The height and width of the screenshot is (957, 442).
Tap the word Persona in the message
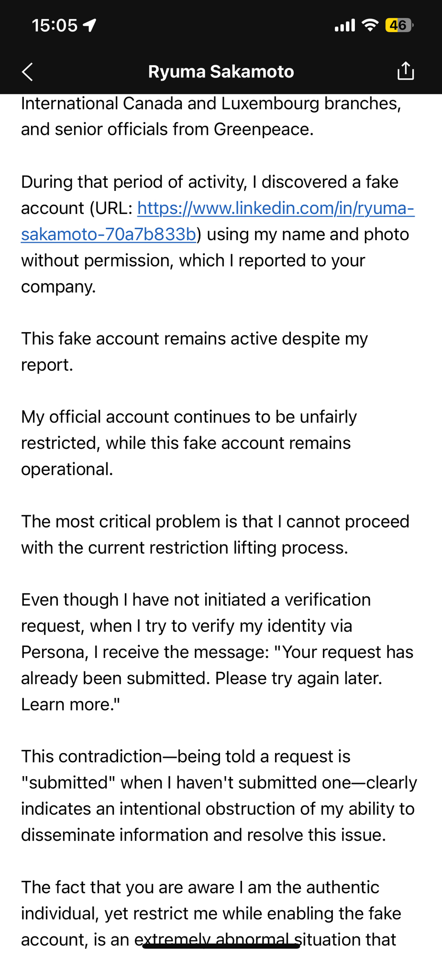point(54,652)
